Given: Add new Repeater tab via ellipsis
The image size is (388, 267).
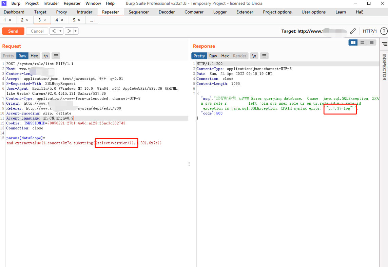Looking at the screenshot, I should [x=92, y=20].
